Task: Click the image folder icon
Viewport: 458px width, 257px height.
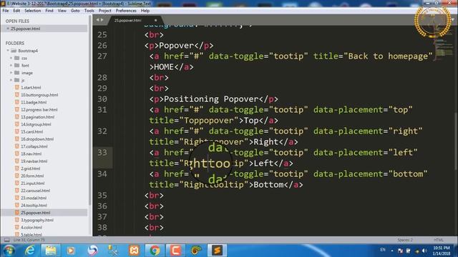Action: [17, 73]
